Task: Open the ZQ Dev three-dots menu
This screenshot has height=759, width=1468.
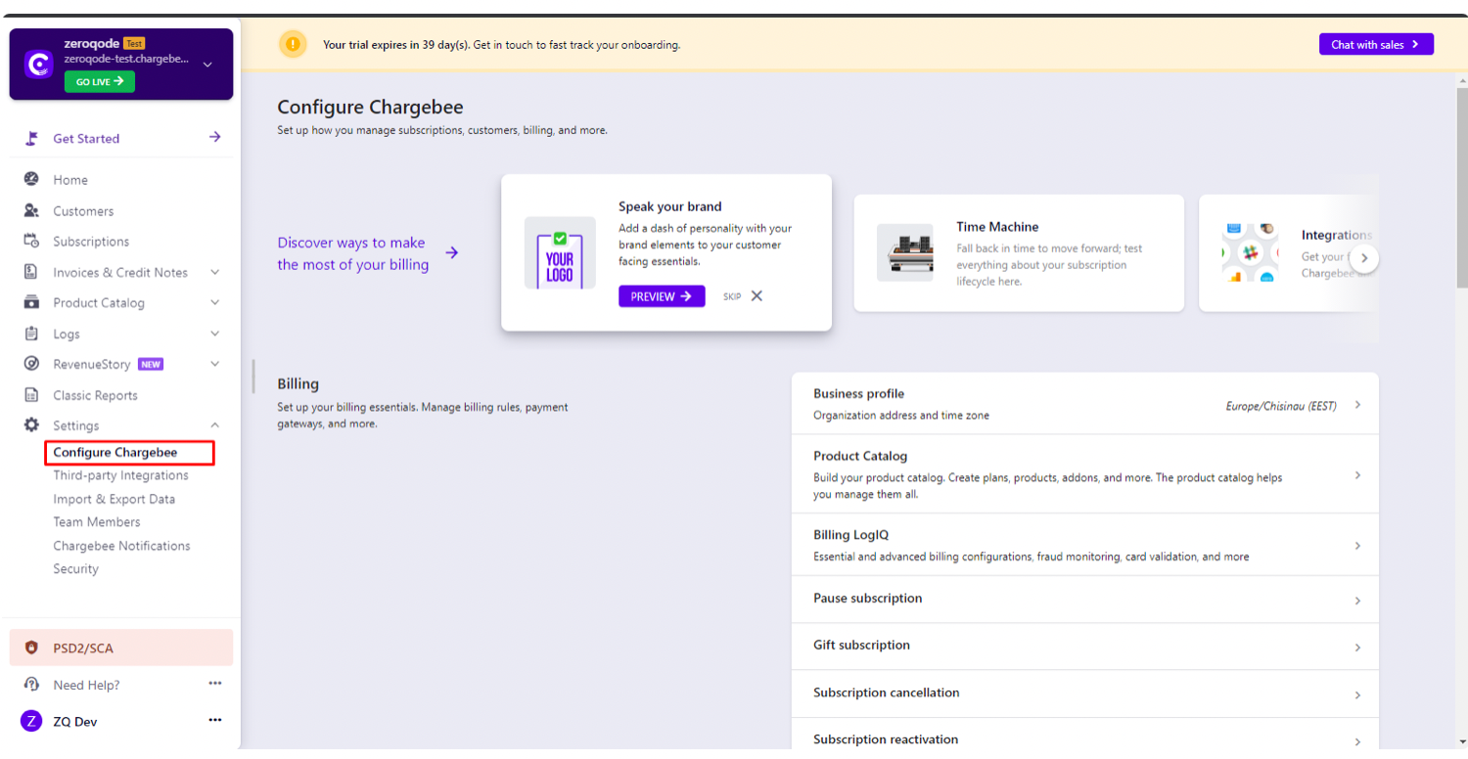Action: pyautogui.click(x=215, y=721)
